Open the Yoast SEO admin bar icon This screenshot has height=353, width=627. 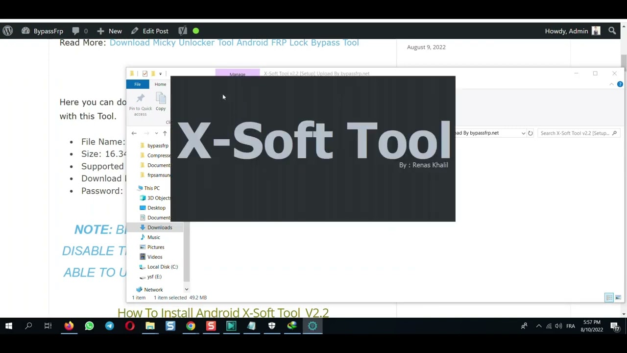183,31
